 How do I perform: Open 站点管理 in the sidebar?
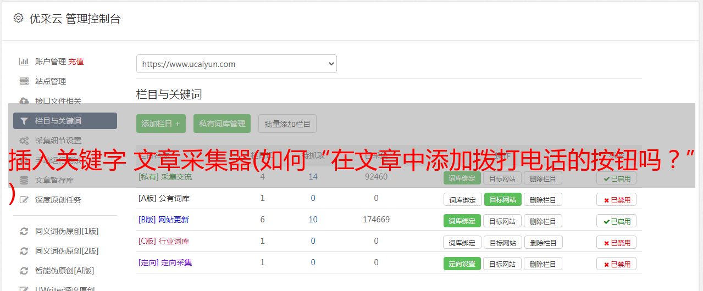pos(51,81)
